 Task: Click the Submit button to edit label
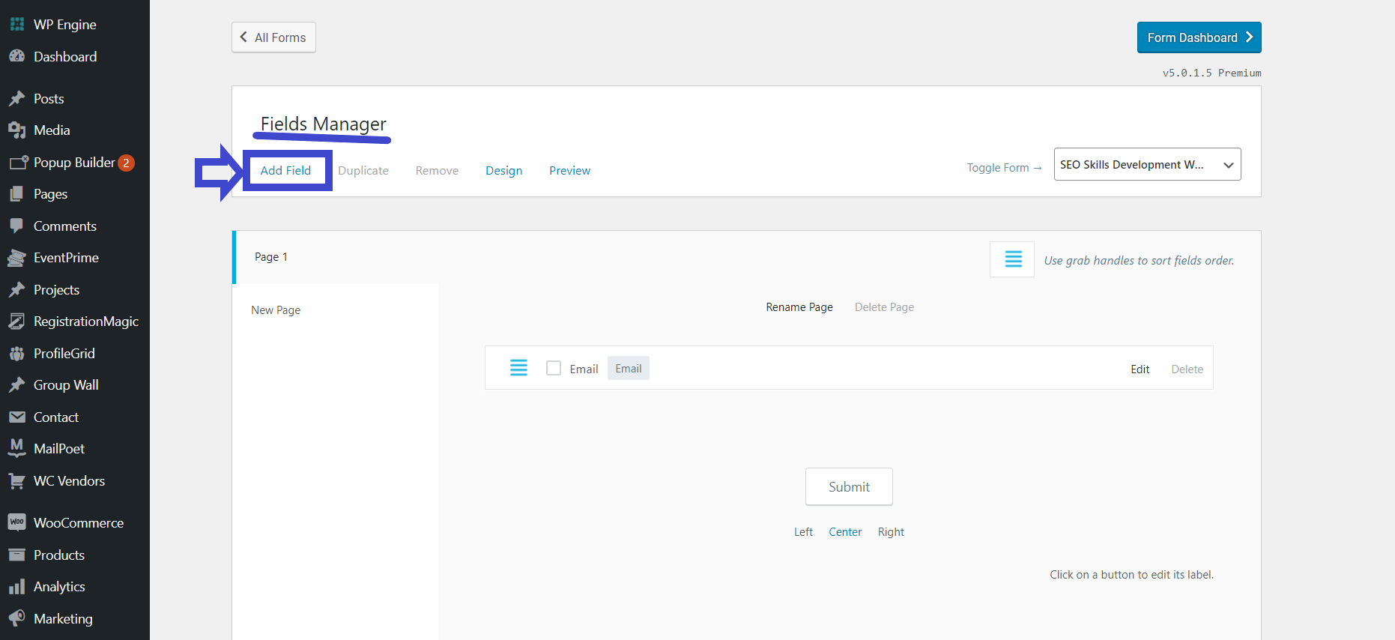click(849, 487)
